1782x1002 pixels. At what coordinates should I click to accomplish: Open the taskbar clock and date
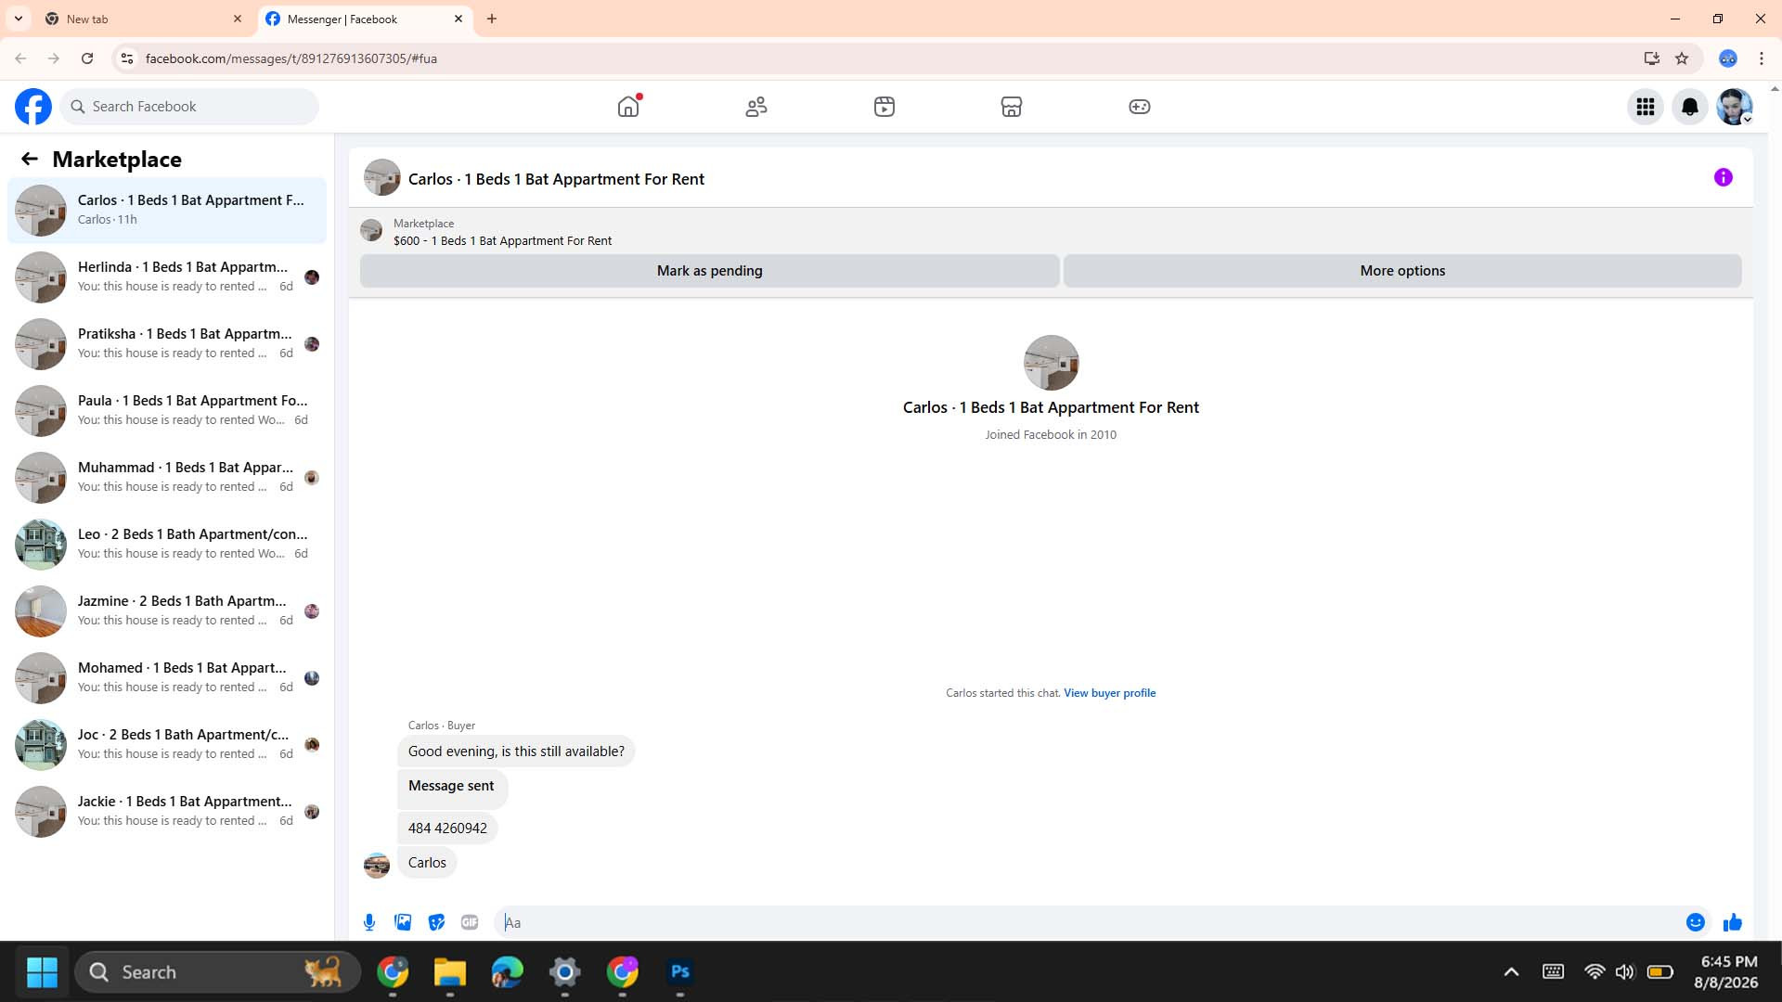click(x=1726, y=972)
